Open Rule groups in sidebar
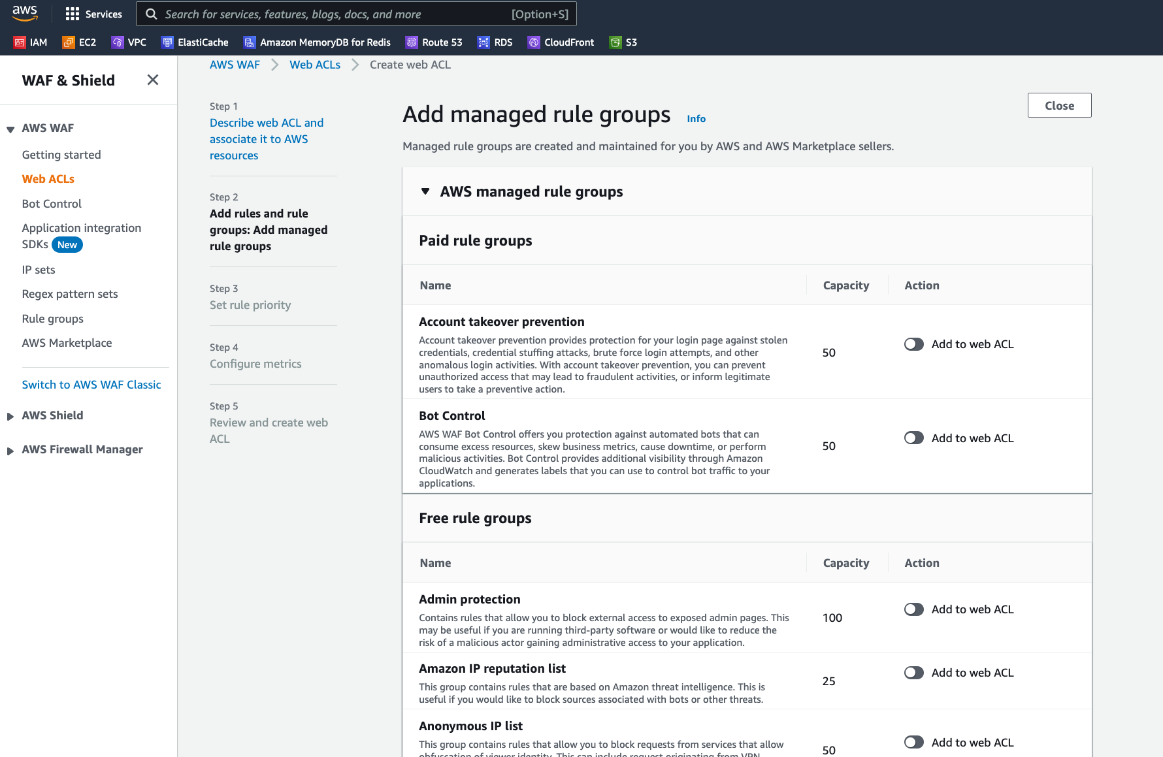Screen dimensions: 1163x757 (x=53, y=319)
